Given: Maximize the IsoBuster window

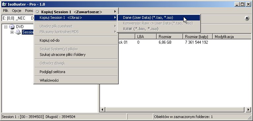Looking at the screenshot, I should (242, 4).
